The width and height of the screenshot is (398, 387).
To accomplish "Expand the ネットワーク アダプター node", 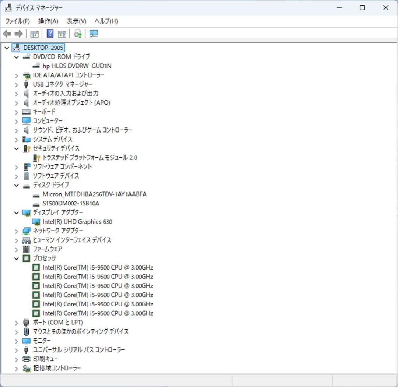I will 16,231.
